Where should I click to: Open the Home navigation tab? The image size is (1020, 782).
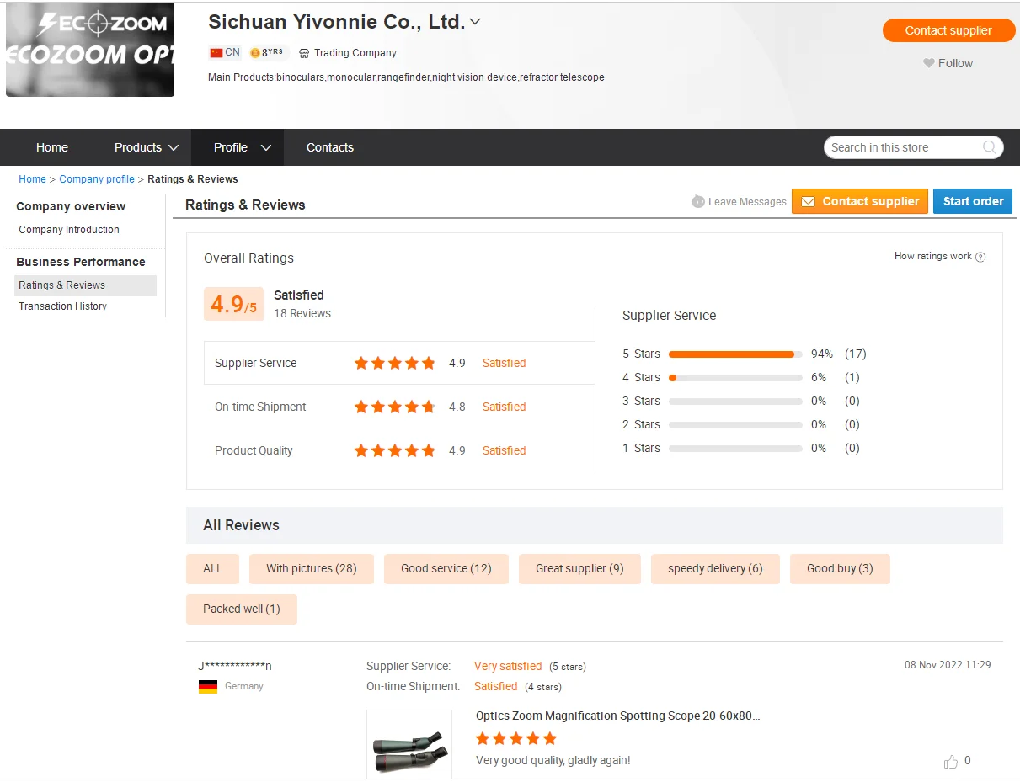point(52,147)
